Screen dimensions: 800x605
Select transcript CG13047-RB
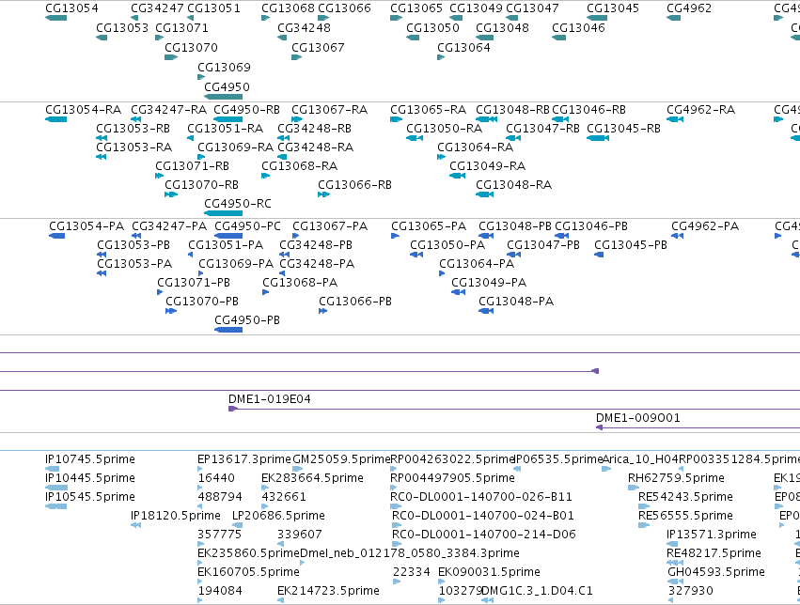pyautogui.click(x=513, y=138)
